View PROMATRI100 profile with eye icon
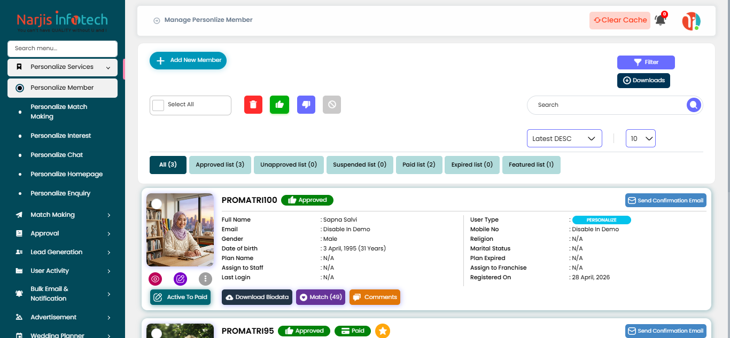The width and height of the screenshot is (730, 338). (156, 279)
